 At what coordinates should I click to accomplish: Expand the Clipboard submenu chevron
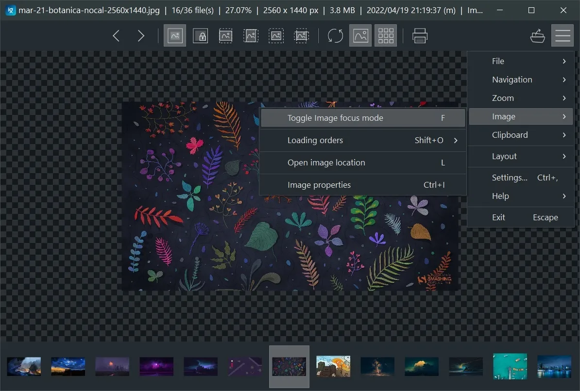pos(564,135)
